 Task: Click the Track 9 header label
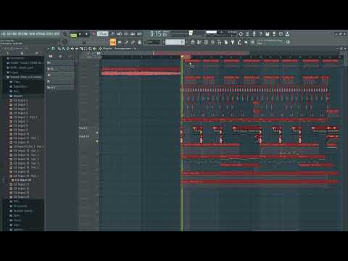point(83,128)
